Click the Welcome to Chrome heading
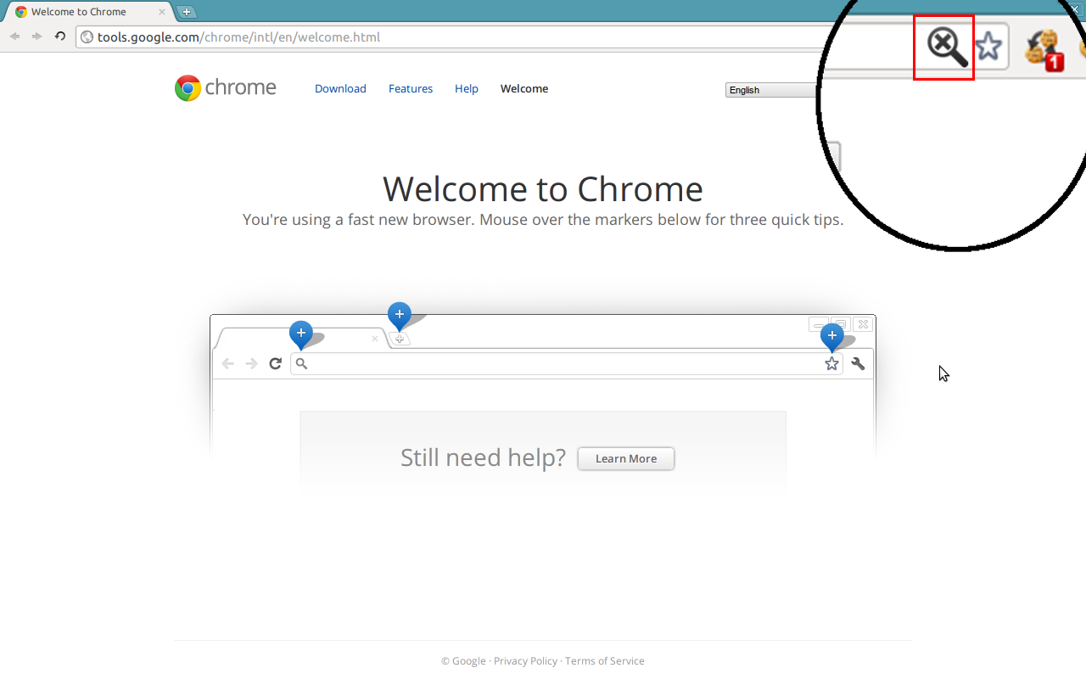The image size is (1086, 679). pos(543,188)
